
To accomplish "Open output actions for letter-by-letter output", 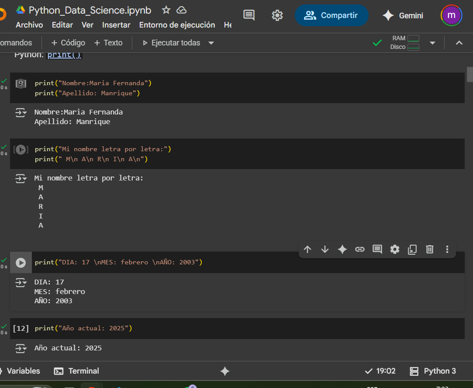I will 21,179.
